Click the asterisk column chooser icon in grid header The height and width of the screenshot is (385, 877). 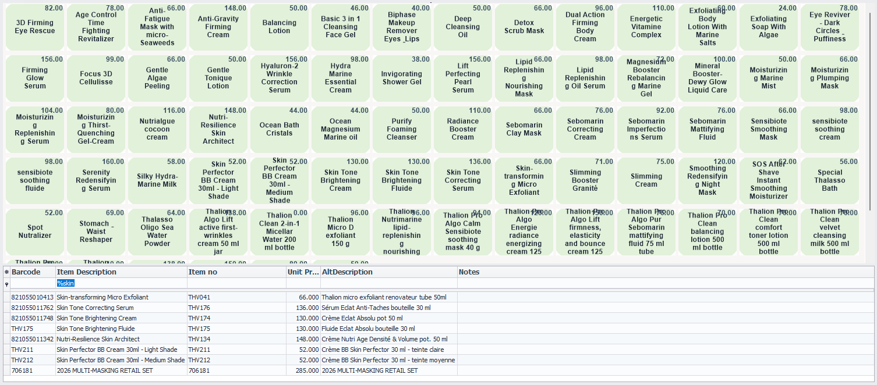coord(6,272)
